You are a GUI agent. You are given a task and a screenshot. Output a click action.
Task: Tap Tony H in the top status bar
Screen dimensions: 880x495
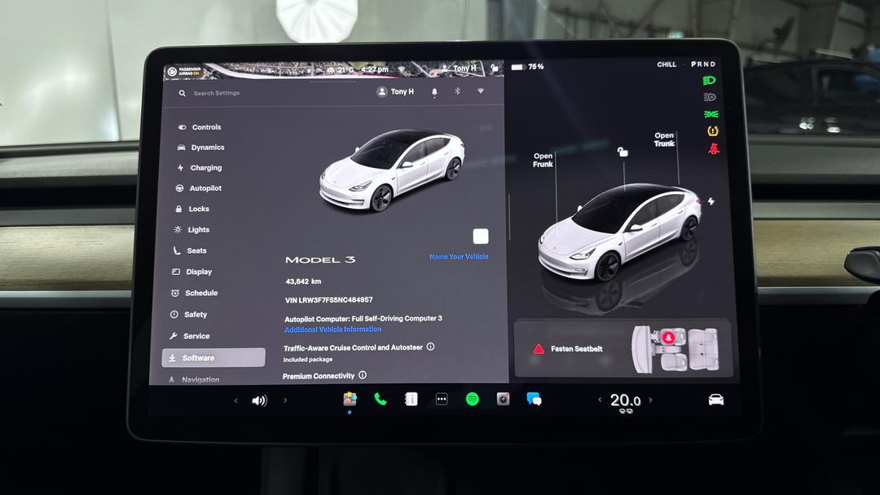459,69
